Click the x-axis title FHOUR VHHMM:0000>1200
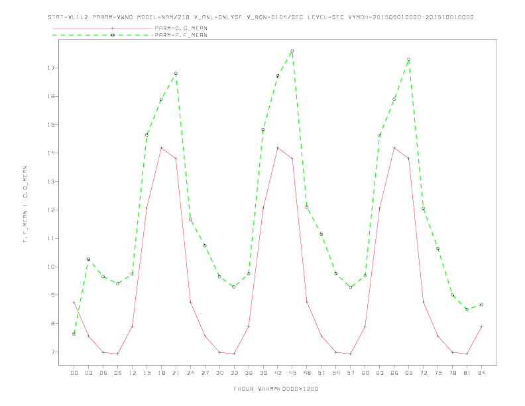525x406 pixels. tap(276, 389)
